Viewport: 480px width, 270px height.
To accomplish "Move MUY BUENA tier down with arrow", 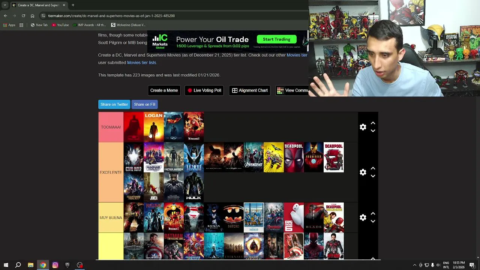I will tap(373, 221).
